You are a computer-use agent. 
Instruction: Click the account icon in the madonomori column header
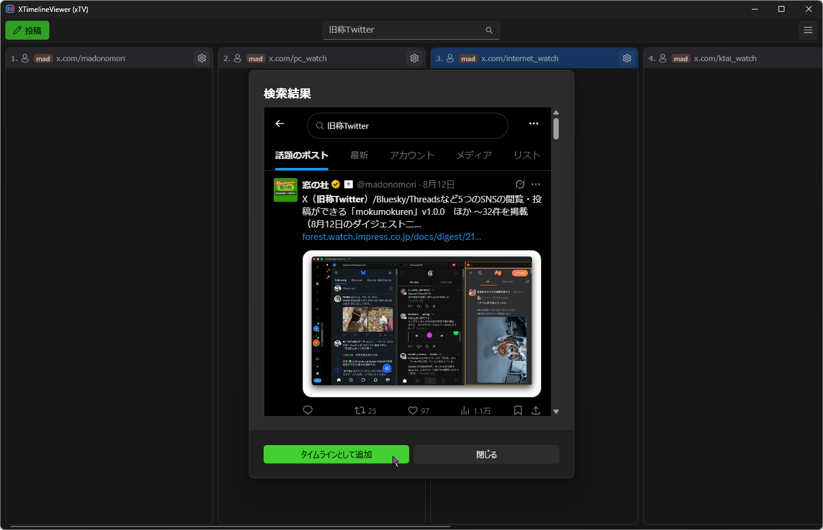25,58
